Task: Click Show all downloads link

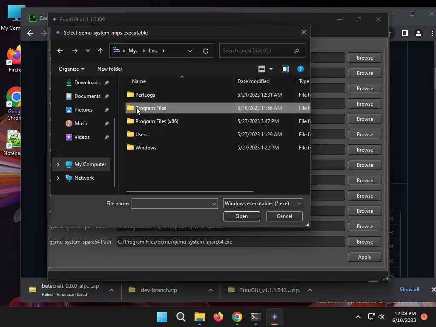Action: pos(409,290)
